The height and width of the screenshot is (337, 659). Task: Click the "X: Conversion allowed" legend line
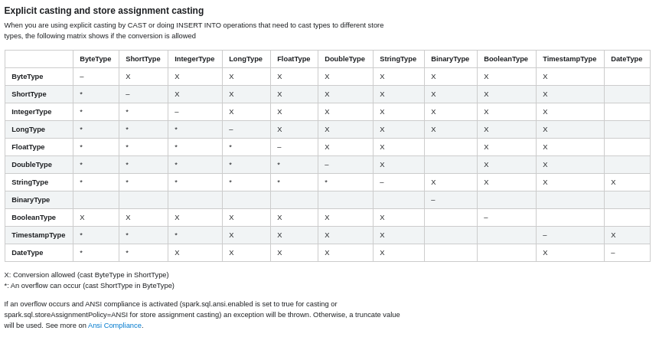pos(86,275)
